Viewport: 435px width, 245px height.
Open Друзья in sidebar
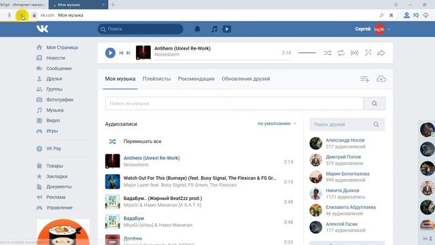(x=54, y=79)
